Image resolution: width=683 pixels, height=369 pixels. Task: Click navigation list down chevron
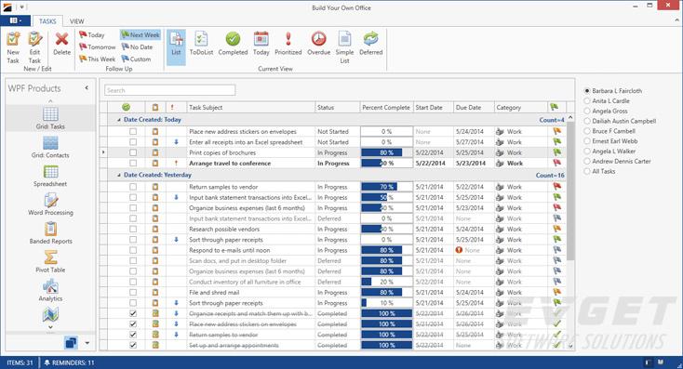(x=50, y=327)
